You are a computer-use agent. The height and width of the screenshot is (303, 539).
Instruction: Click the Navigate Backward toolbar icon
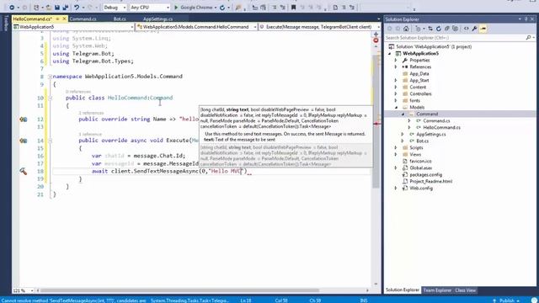tap(12, 8)
